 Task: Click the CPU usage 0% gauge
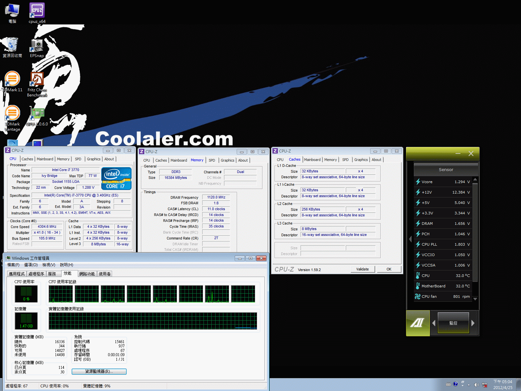pyautogui.click(x=26, y=294)
